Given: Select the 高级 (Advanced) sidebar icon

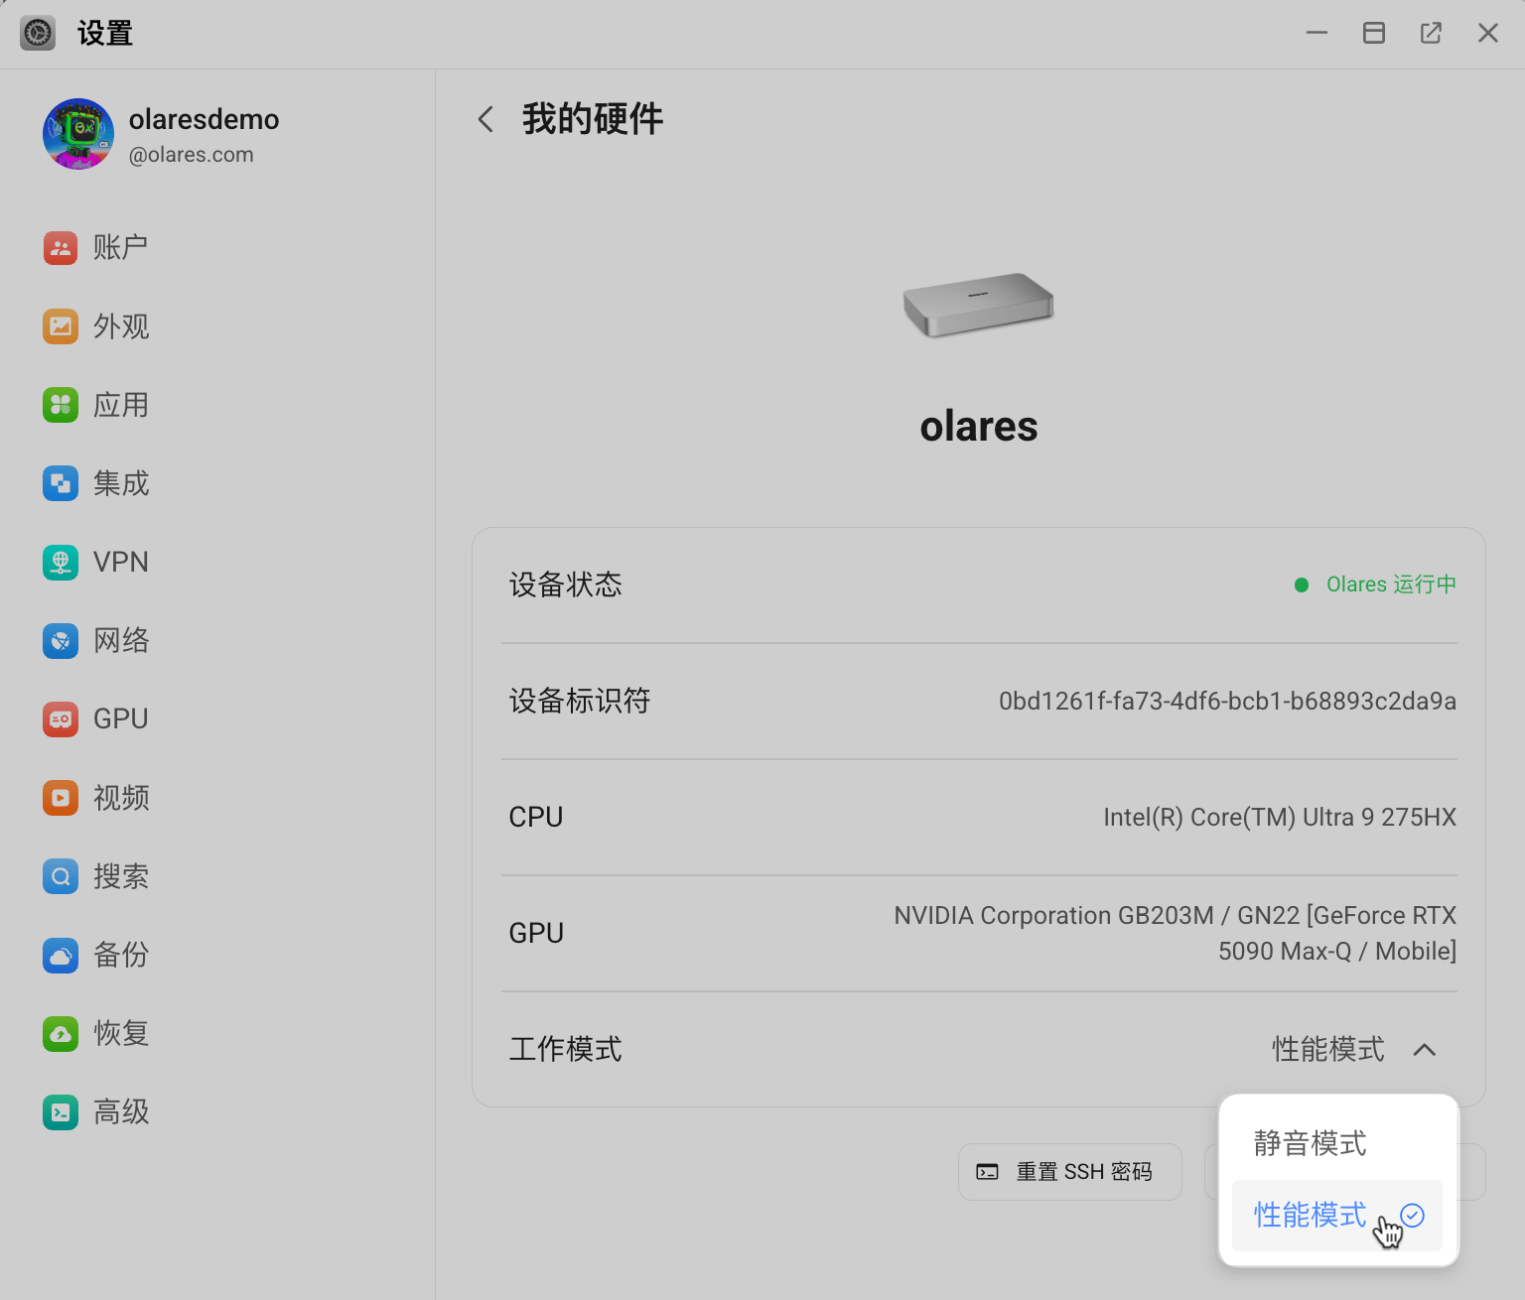Looking at the screenshot, I should (x=61, y=1111).
